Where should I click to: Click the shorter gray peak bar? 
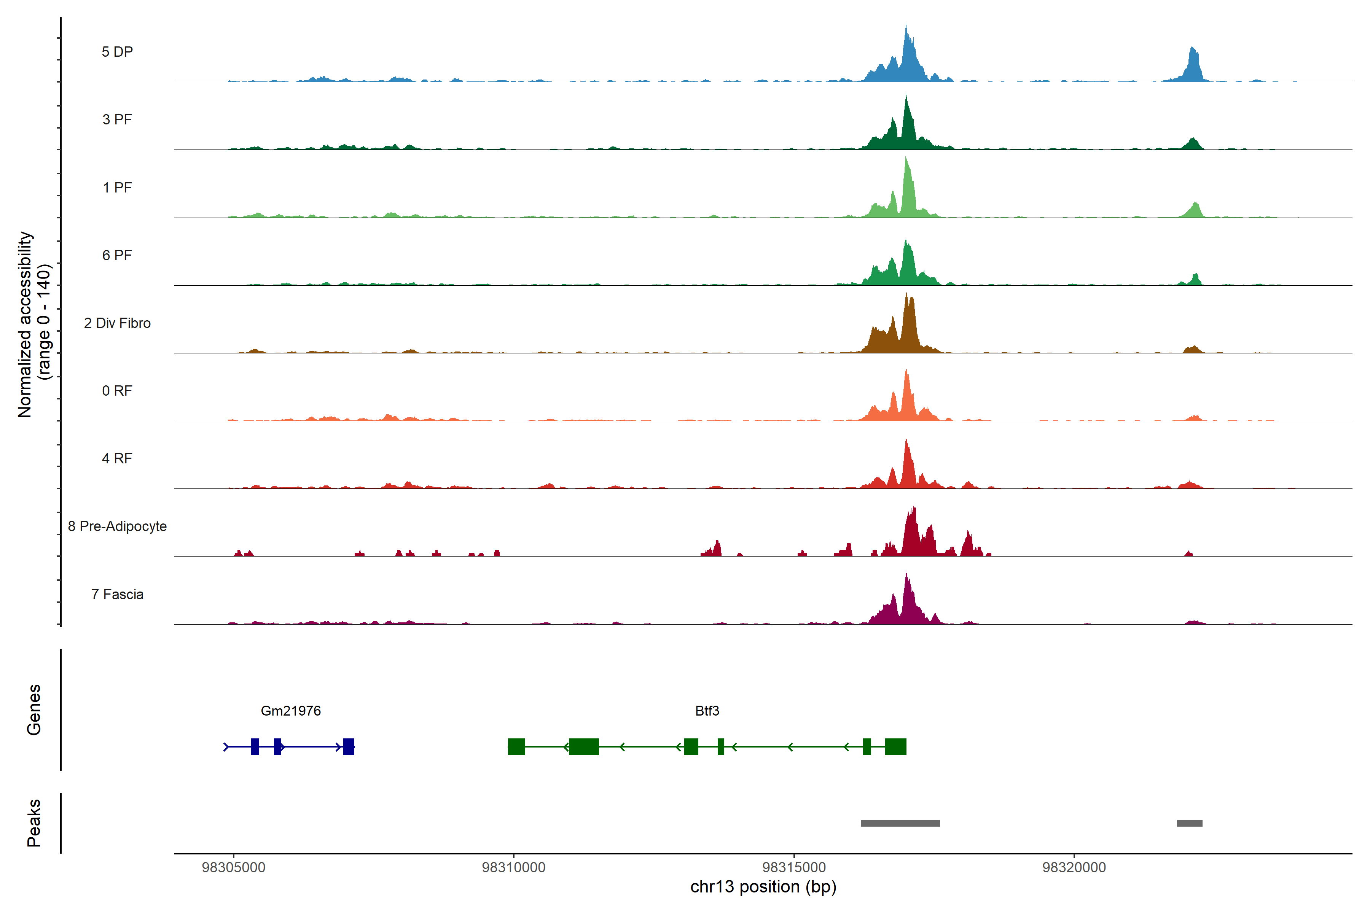point(1190,823)
